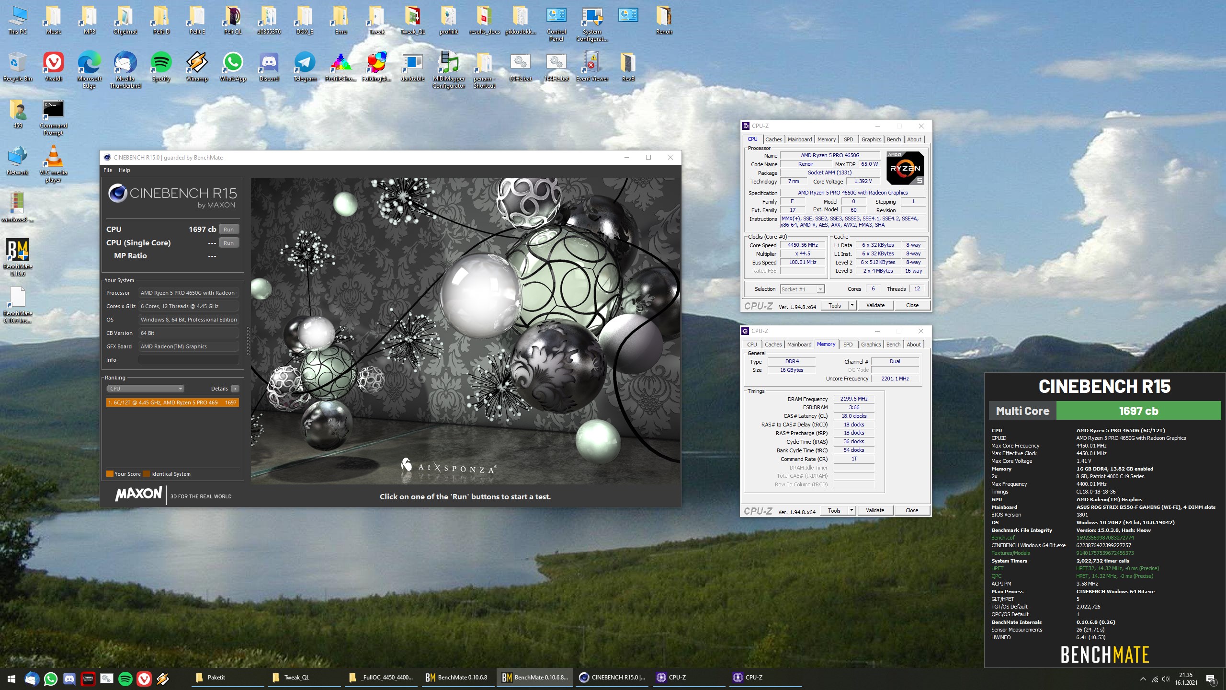This screenshot has height=690, width=1226.
Task: Select the Spotify desktop icon
Action: tap(161, 67)
